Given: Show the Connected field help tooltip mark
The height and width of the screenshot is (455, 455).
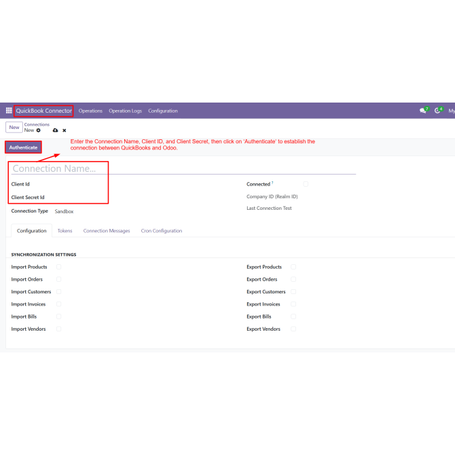Looking at the screenshot, I should [272, 183].
